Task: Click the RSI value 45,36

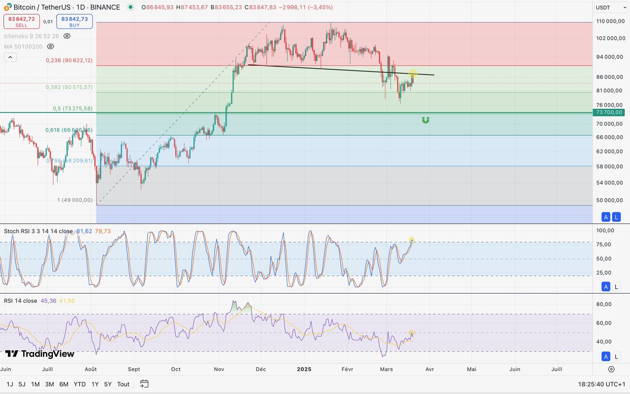Action: pos(48,301)
